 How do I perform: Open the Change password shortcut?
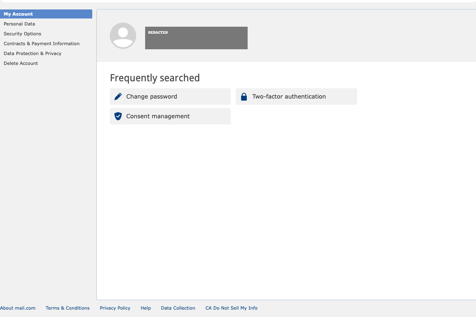click(170, 96)
